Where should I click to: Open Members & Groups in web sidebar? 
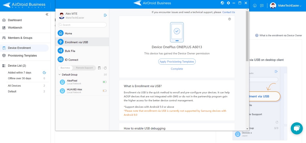tap(20, 38)
